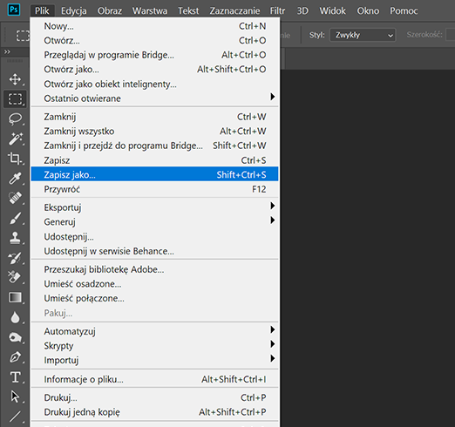Viewport: 455px width, 427px height.
Task: Open the Filtr menu
Action: point(277,10)
